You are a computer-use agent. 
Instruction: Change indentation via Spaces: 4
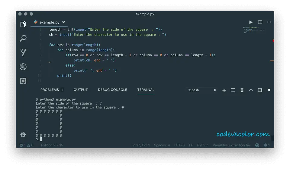[x=162, y=145]
